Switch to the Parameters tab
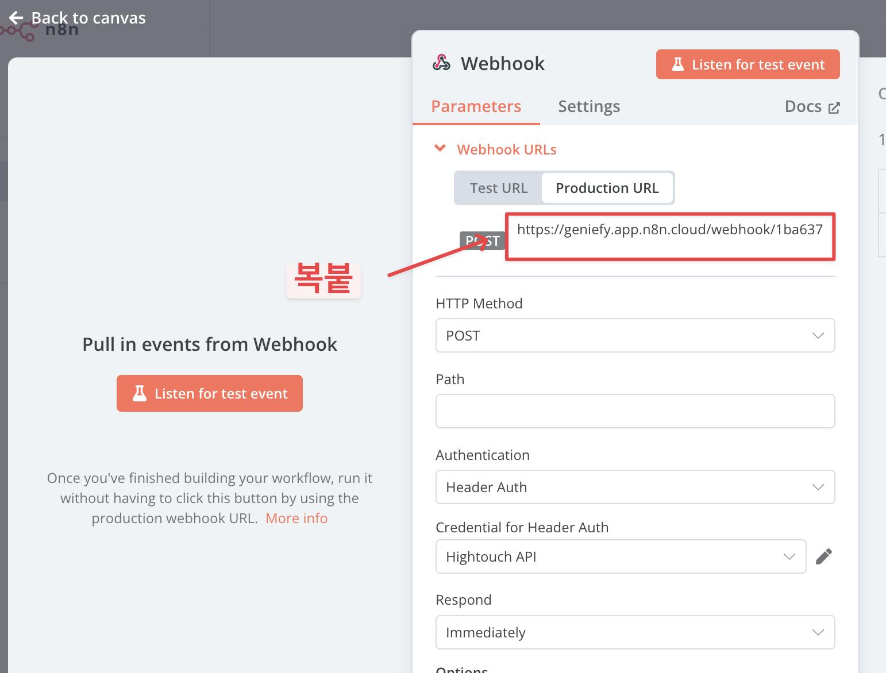 click(x=476, y=106)
